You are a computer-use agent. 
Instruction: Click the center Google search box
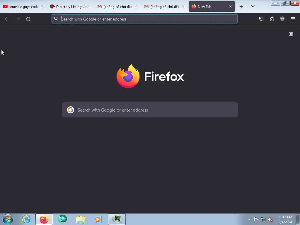(x=150, y=110)
